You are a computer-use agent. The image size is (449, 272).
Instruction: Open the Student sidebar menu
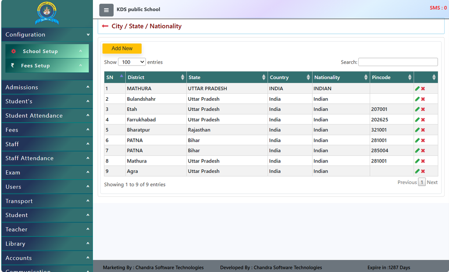coord(47,215)
